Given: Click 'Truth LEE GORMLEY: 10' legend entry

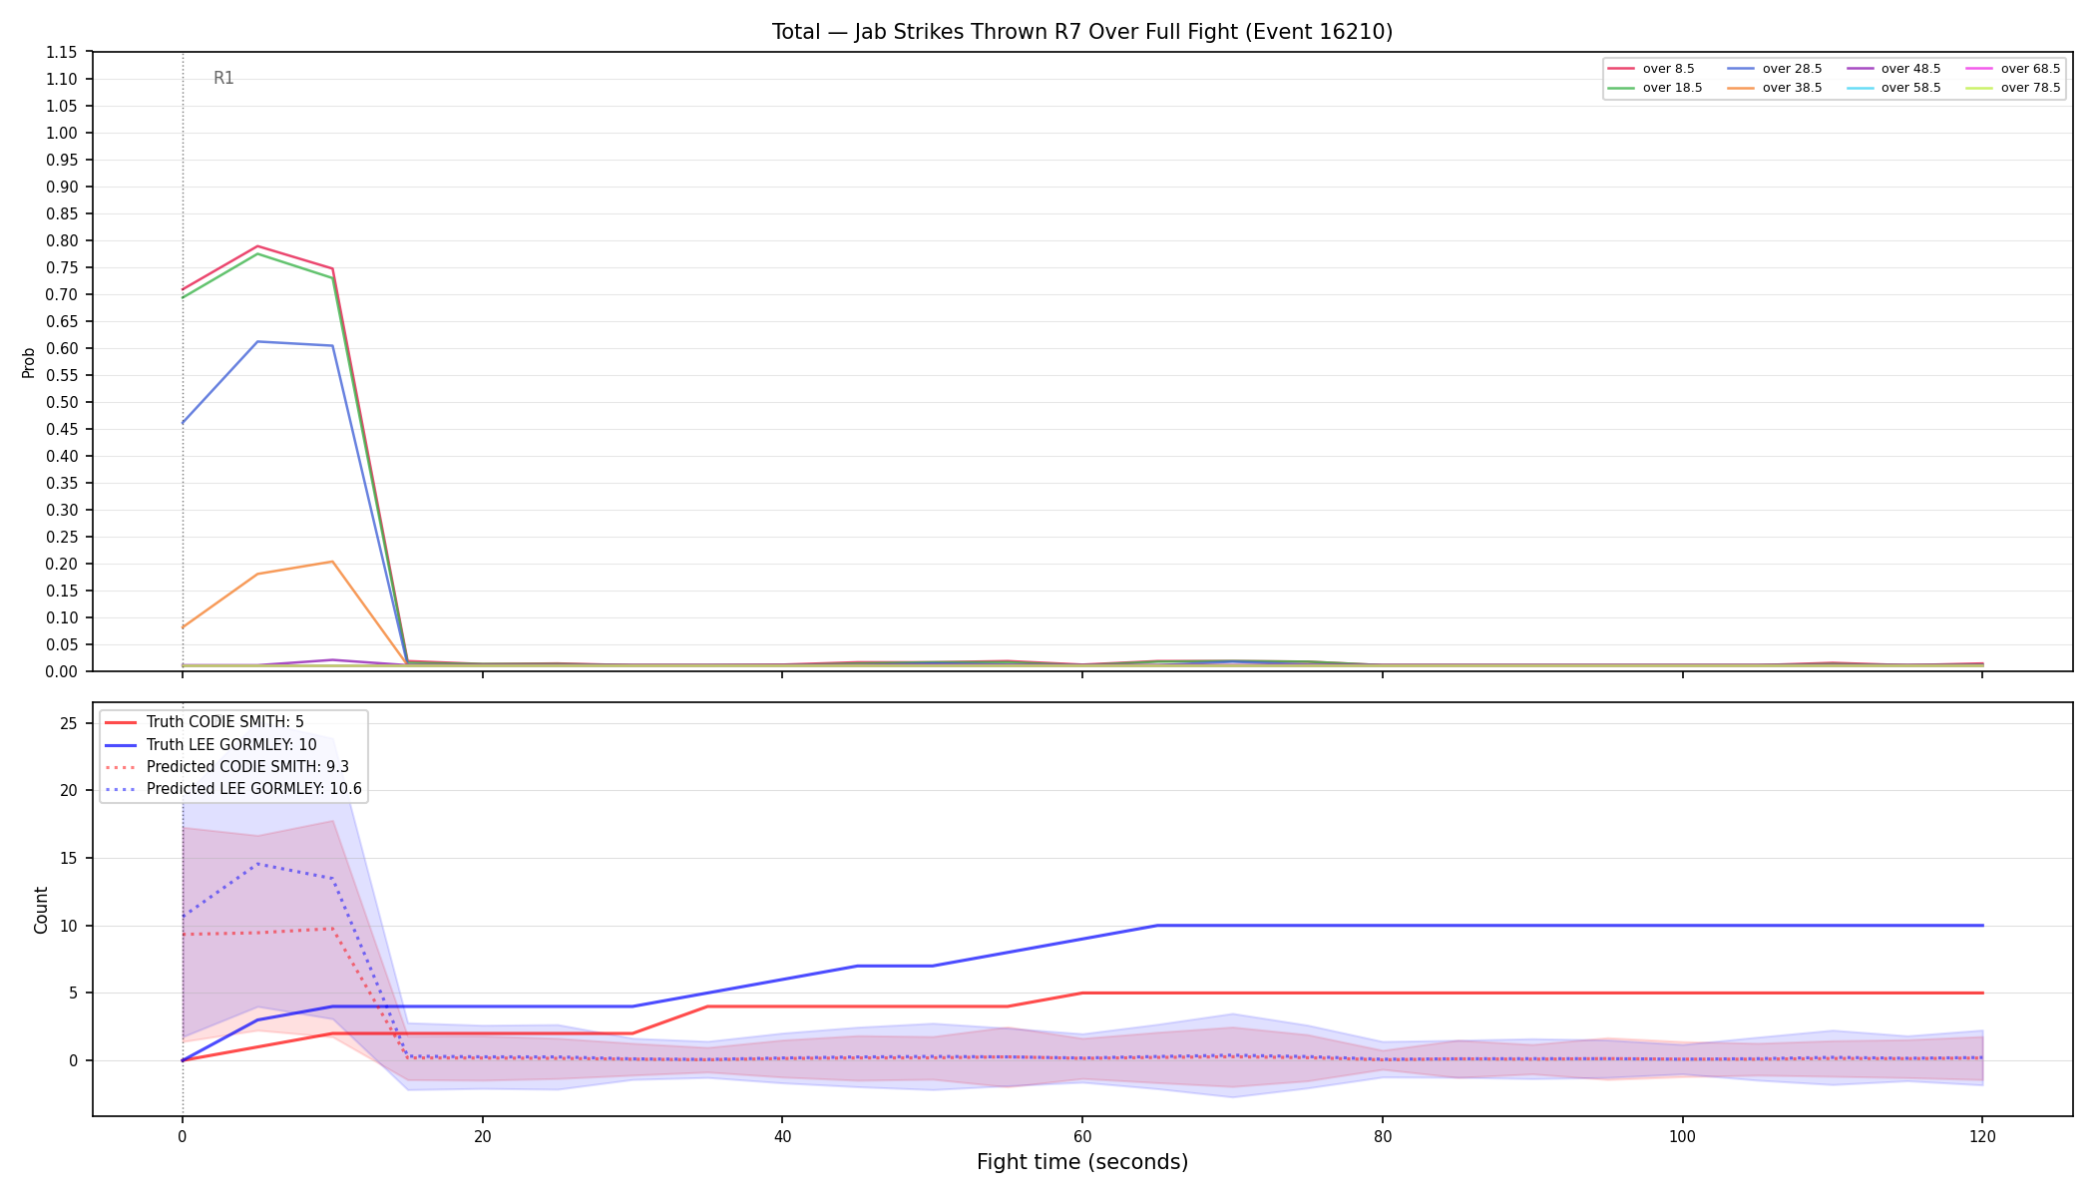Looking at the screenshot, I should 210,744.
